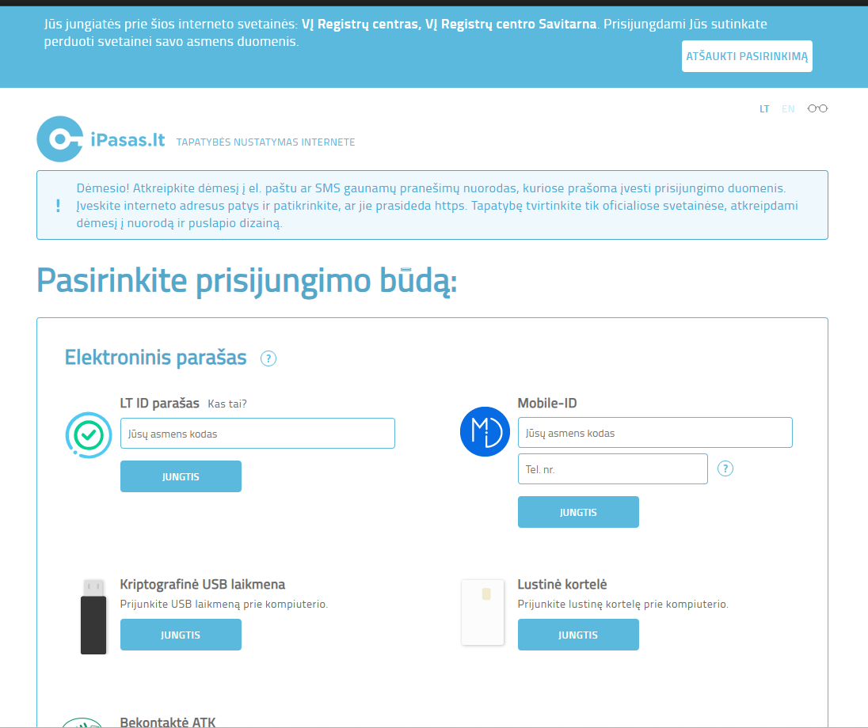Click Jungtis for Kriptografinė USB laikmena

point(181,635)
